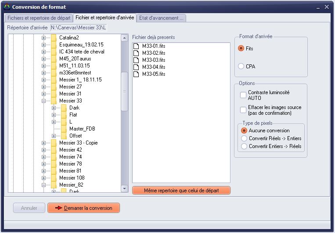Click the M45_20Taurus folder icon
This screenshot has width=335, height=233.
coord(54,59)
